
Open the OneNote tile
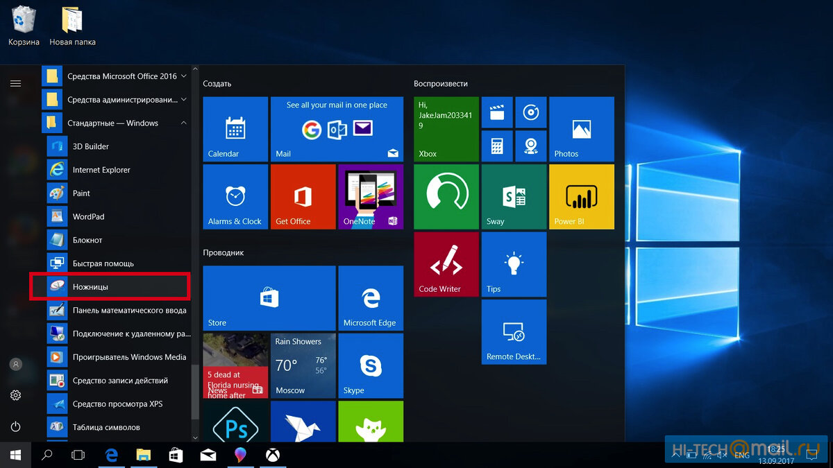pyautogui.click(x=371, y=197)
